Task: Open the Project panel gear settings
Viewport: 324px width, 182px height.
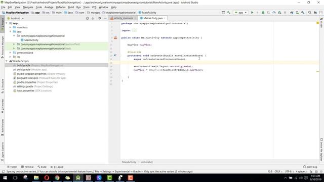Action: (100, 18)
